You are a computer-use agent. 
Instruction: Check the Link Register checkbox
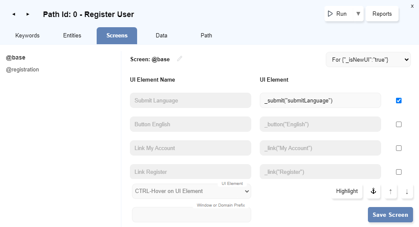coord(399,172)
